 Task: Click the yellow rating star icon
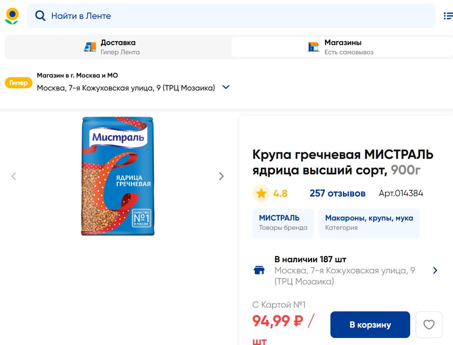261,193
